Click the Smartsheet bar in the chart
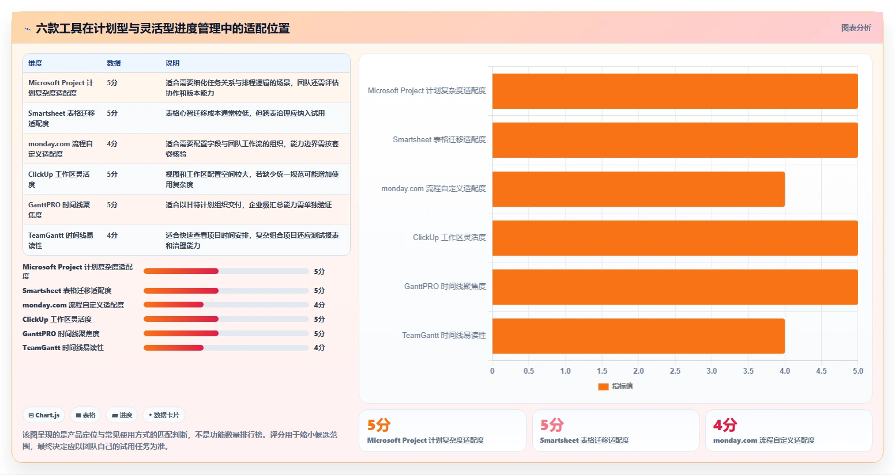 [x=675, y=140]
